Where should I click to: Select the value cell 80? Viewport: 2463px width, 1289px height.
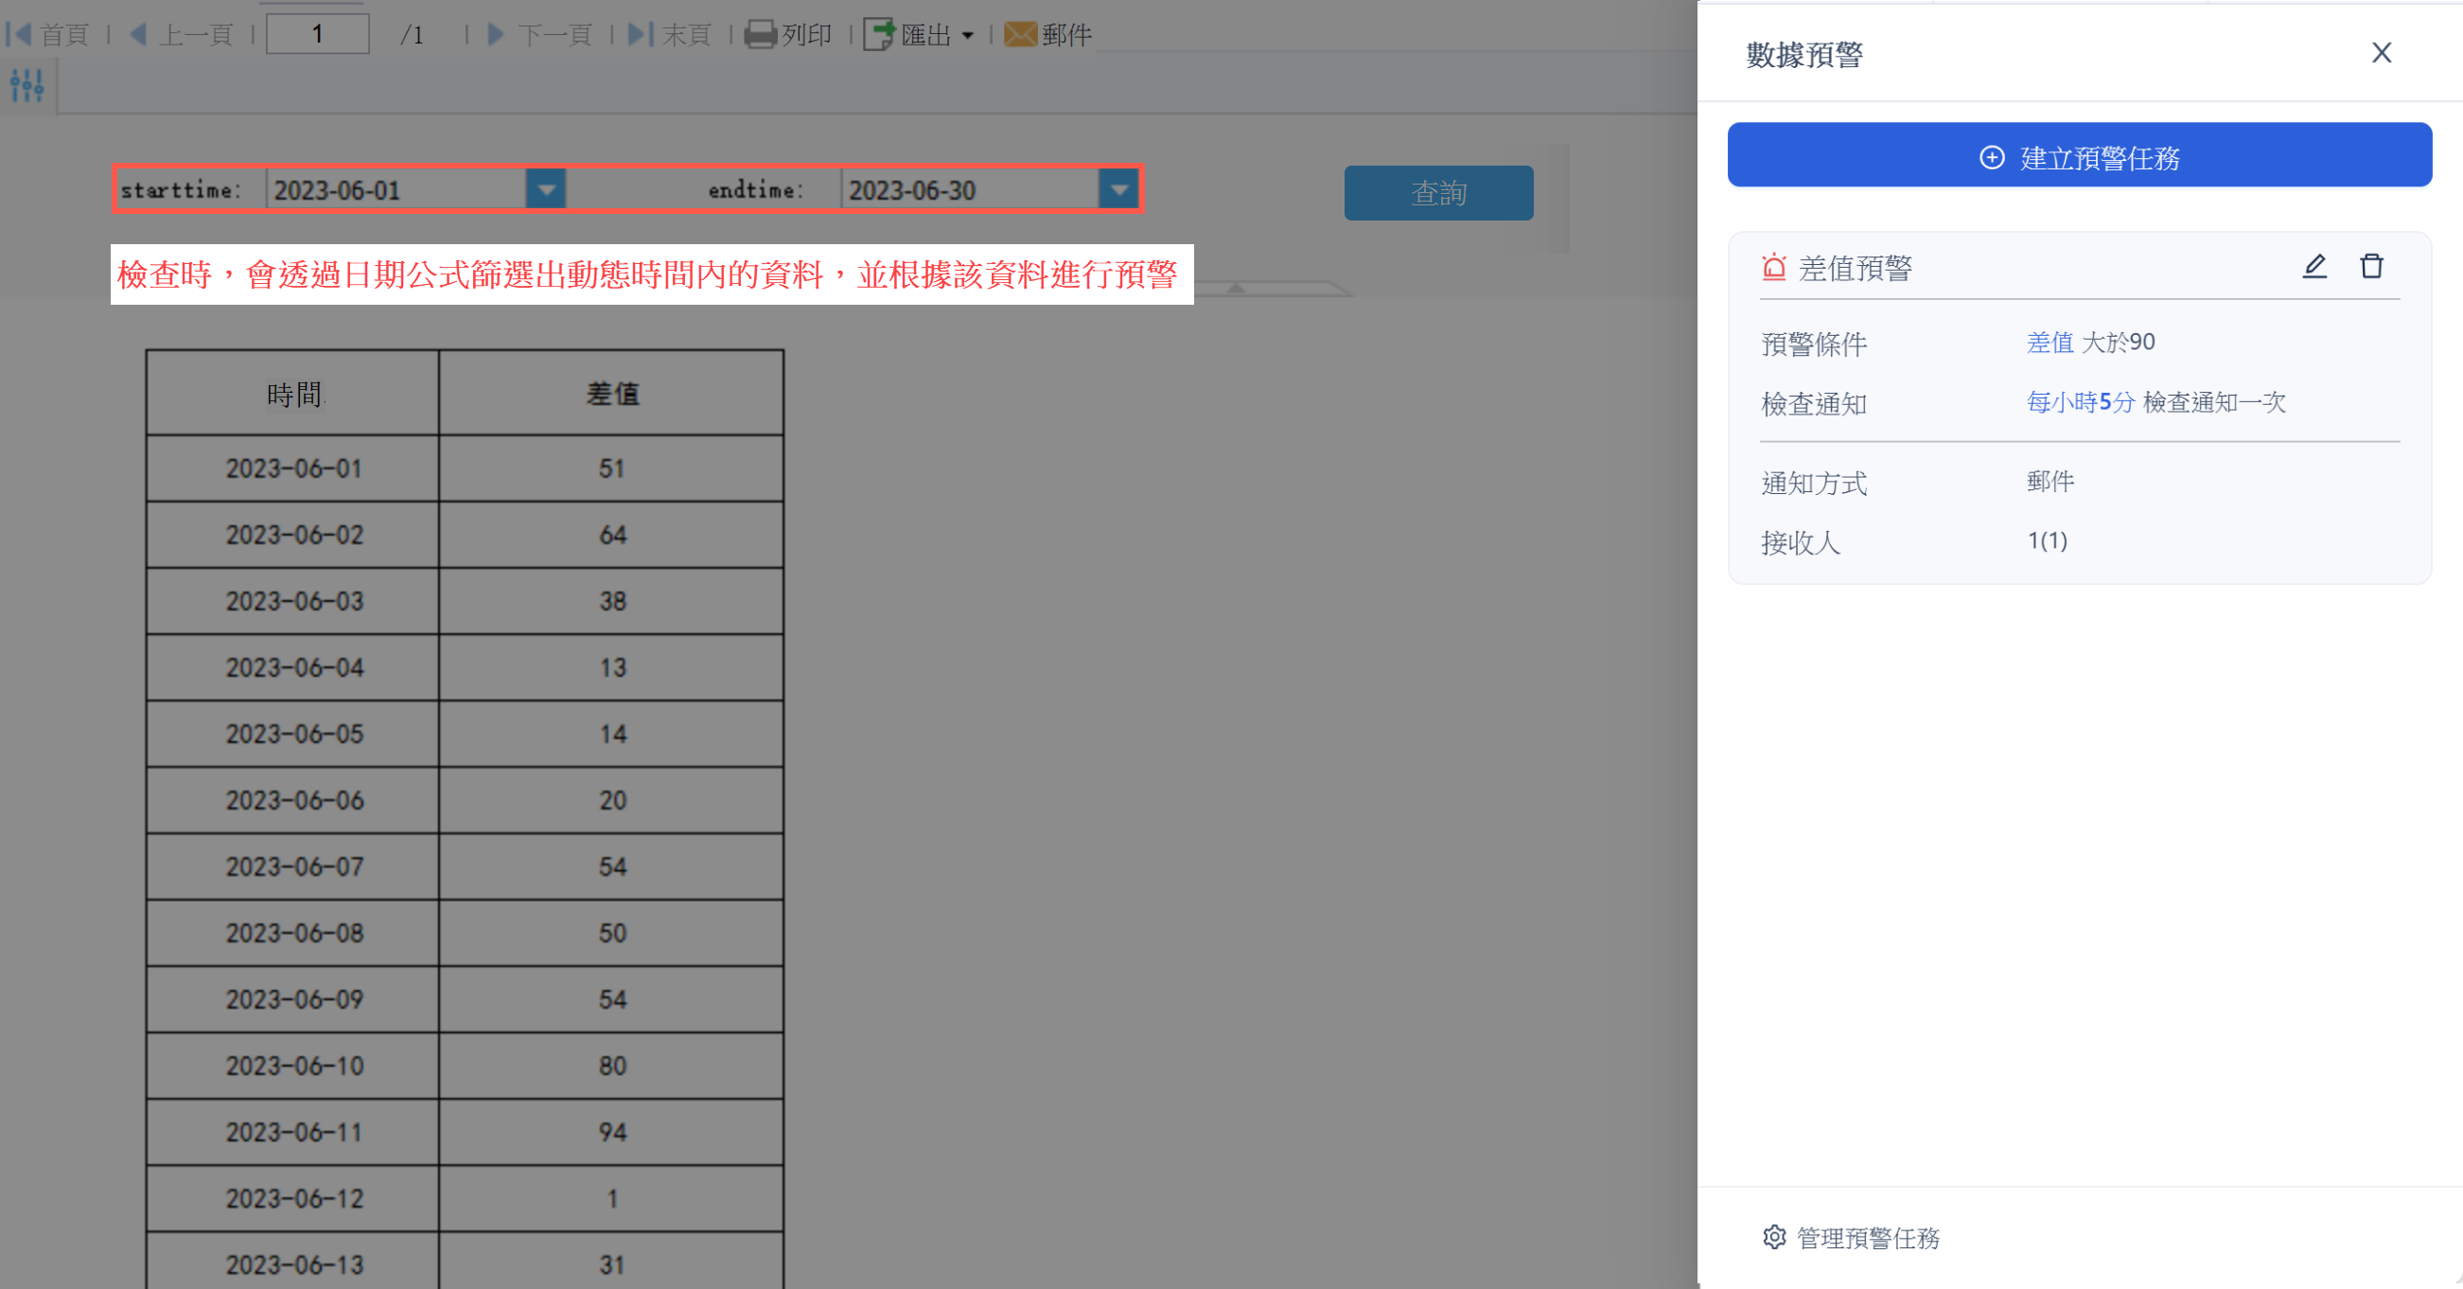tap(611, 1066)
